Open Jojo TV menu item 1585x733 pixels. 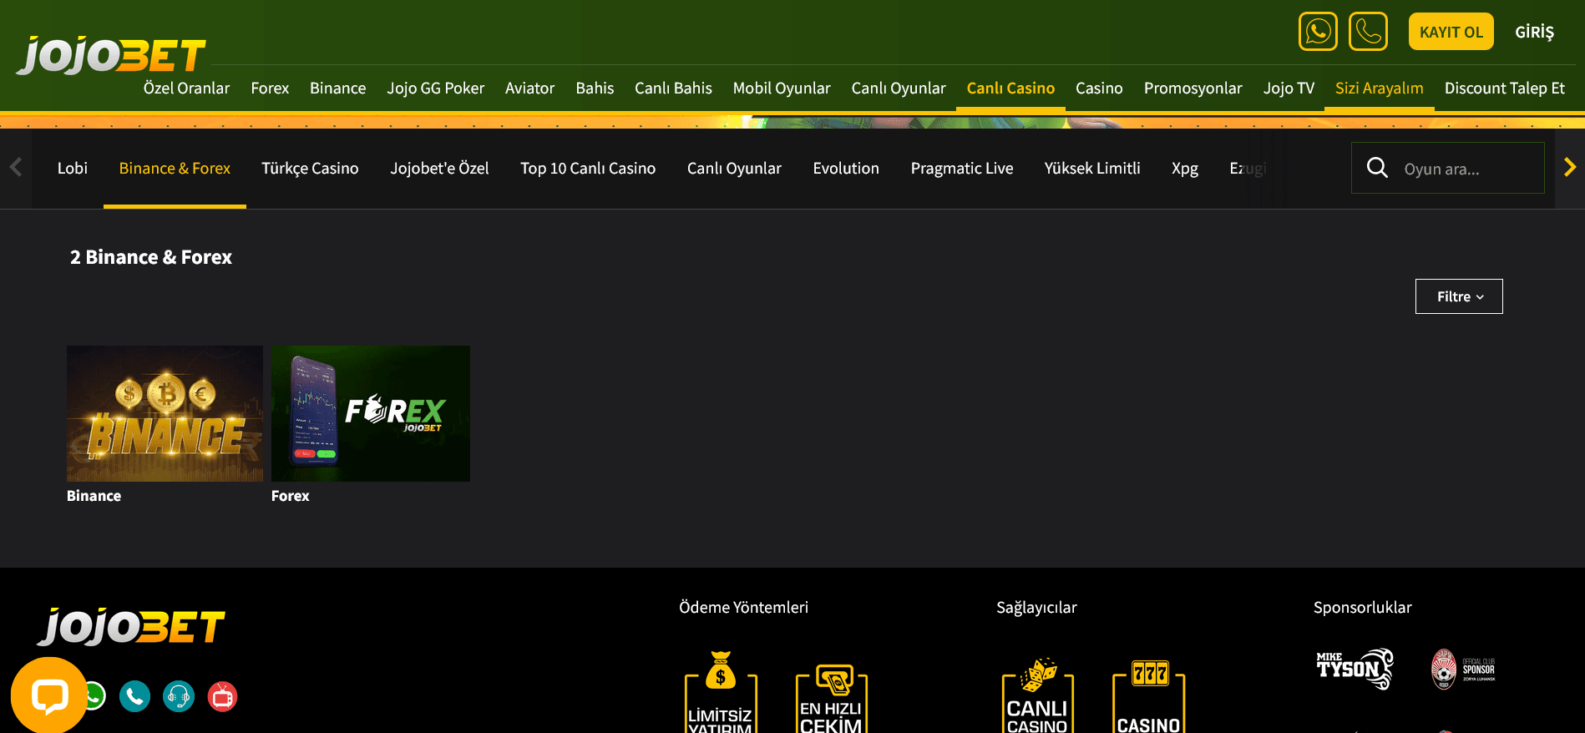tap(1289, 88)
